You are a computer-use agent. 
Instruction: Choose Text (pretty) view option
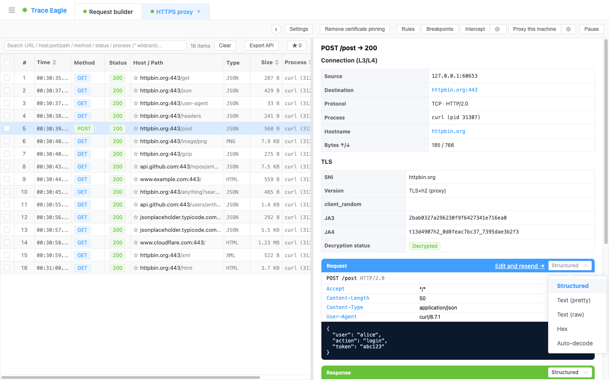pyautogui.click(x=577, y=300)
